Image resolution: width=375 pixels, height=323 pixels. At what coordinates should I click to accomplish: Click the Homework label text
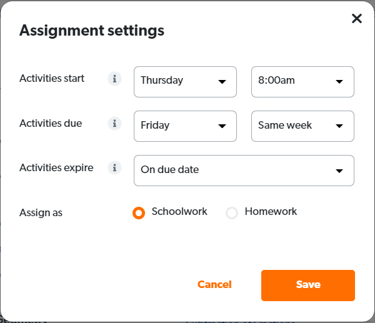(271, 211)
